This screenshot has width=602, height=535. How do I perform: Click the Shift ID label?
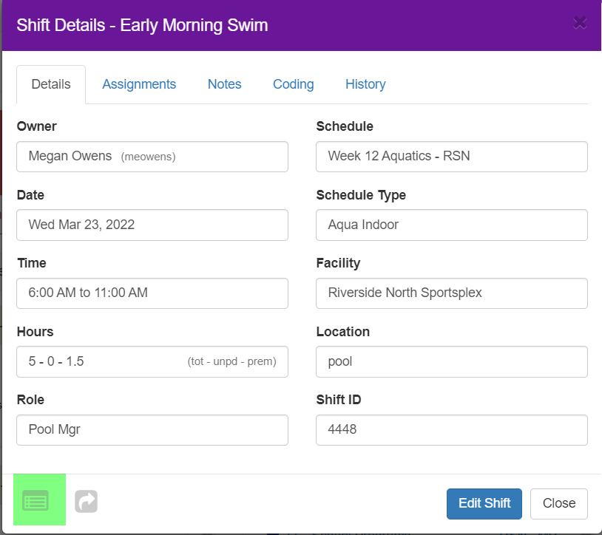pyautogui.click(x=339, y=400)
